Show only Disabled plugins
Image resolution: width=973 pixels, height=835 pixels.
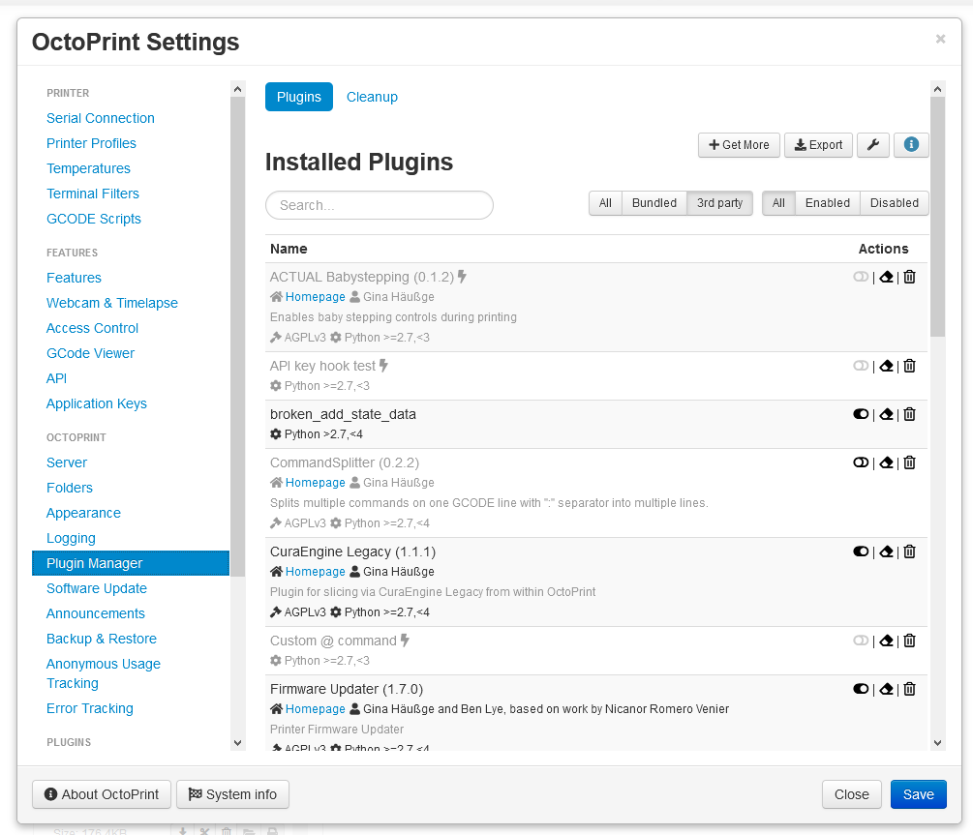(x=893, y=203)
